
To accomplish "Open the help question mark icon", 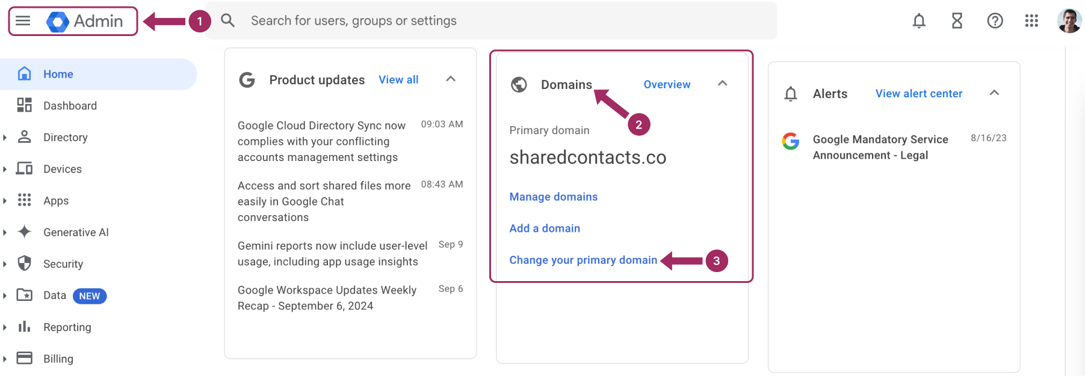I will coord(995,21).
